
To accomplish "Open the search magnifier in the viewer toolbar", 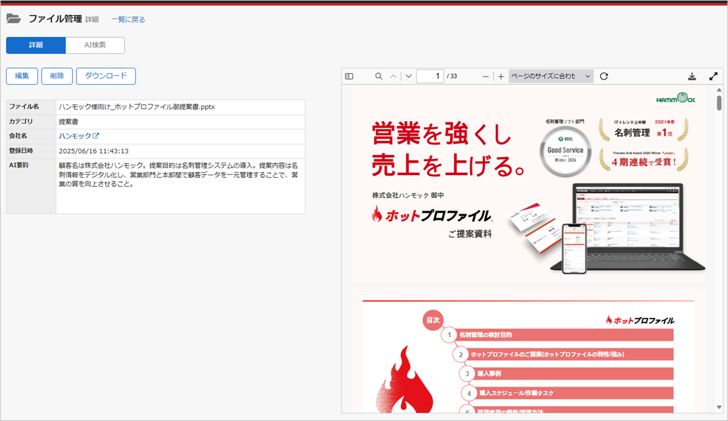I will [x=378, y=76].
